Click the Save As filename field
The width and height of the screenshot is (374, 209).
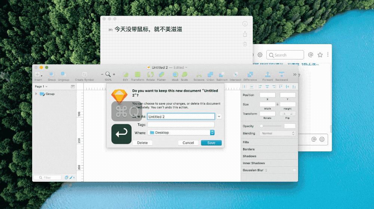(181, 117)
